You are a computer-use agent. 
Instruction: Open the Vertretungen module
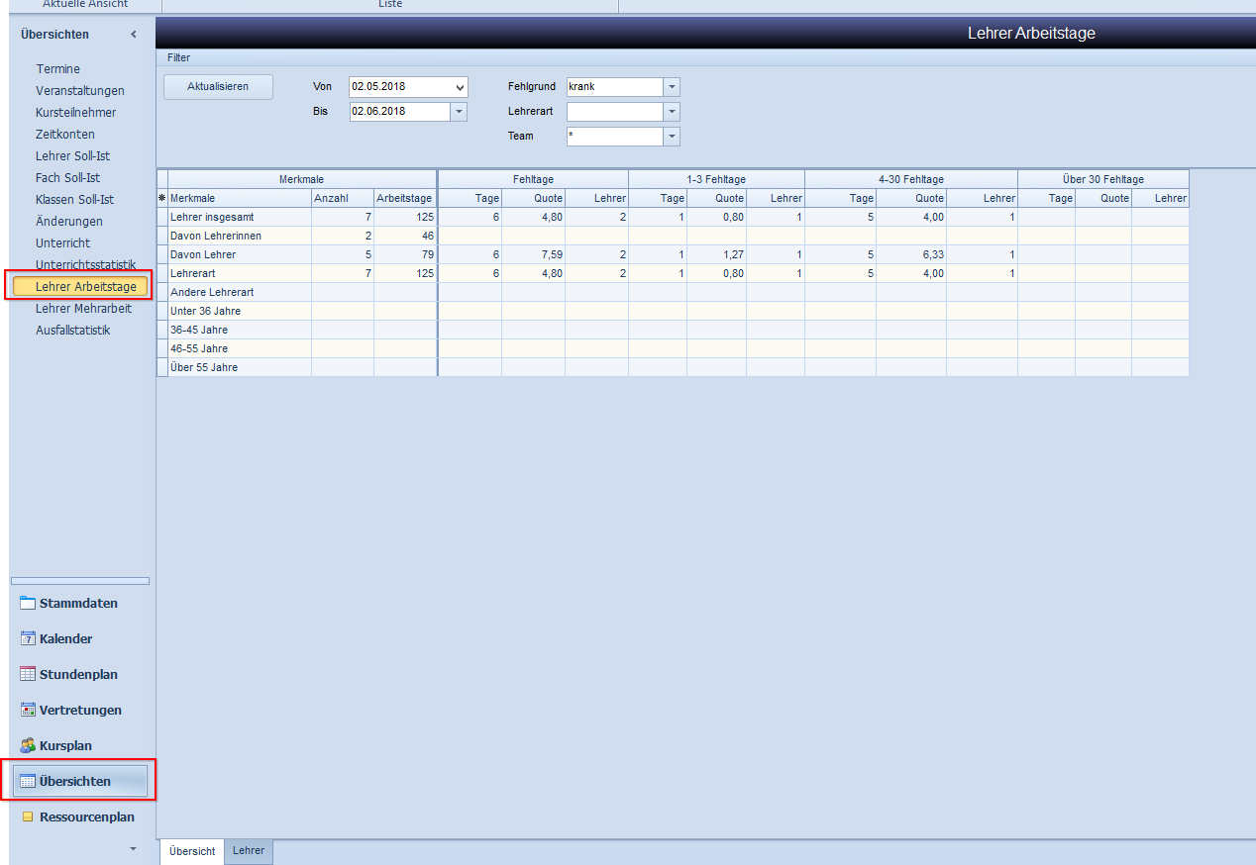coord(79,710)
